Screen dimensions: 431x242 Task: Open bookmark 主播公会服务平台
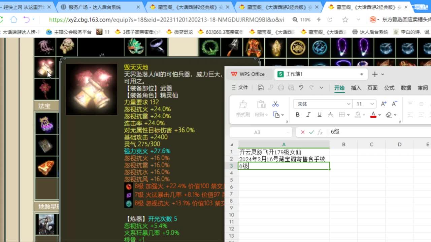tap(69, 32)
